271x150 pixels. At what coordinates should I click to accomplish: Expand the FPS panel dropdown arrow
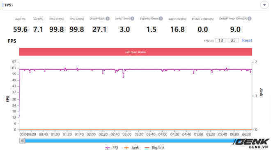pyautogui.click(x=264, y=5)
